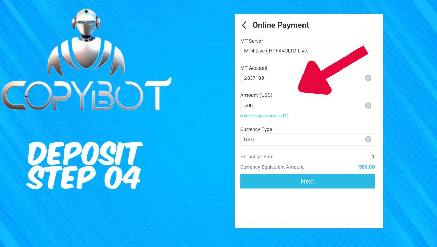The width and height of the screenshot is (437, 247).
Task: Click the CopyBot robot head logo
Action: 86,42
